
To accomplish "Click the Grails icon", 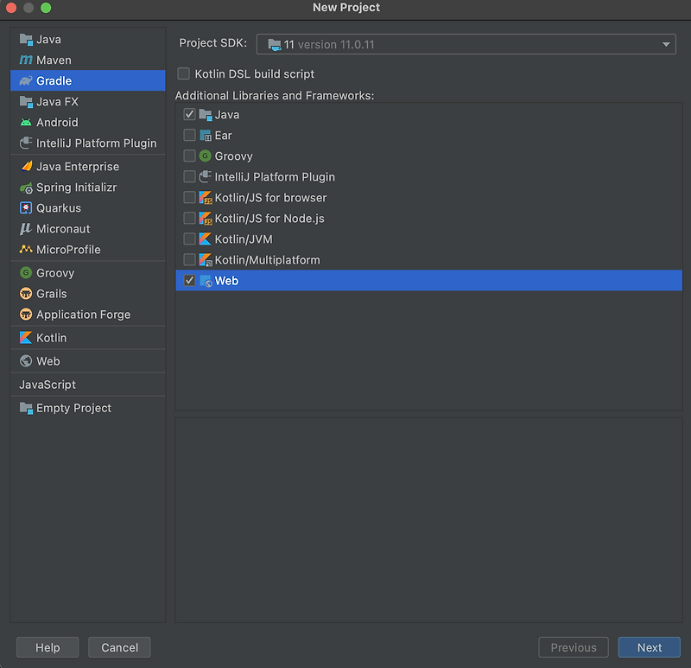I will pyautogui.click(x=26, y=293).
